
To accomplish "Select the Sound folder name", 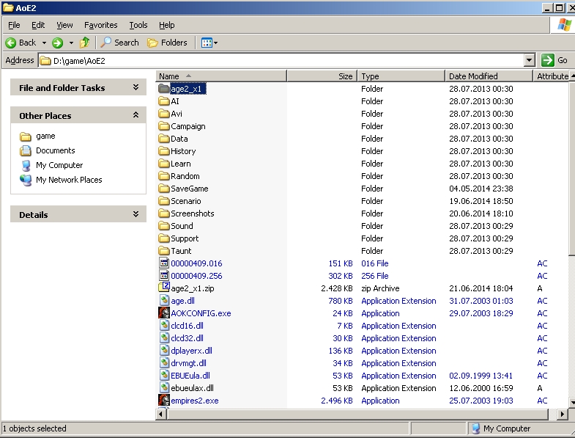I will [x=182, y=227].
